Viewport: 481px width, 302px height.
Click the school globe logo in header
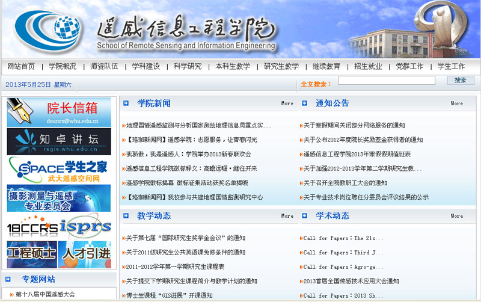click(48, 30)
